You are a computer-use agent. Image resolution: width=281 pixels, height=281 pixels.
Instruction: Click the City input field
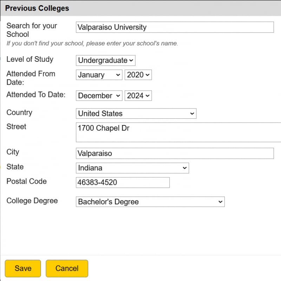[x=175, y=153]
